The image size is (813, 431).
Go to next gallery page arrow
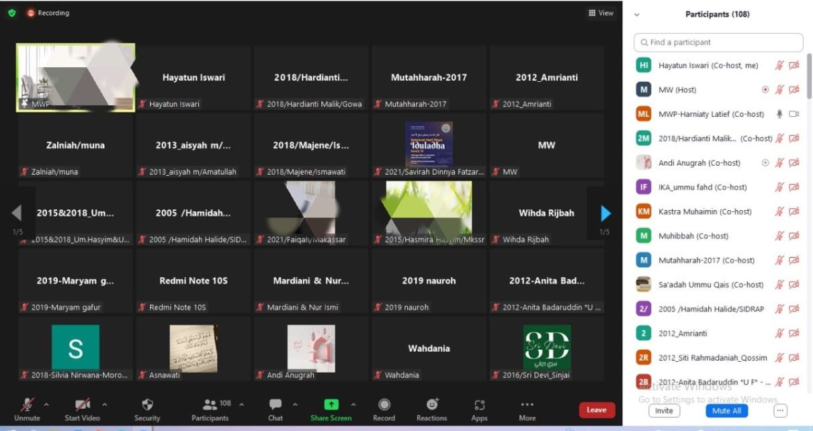point(605,213)
